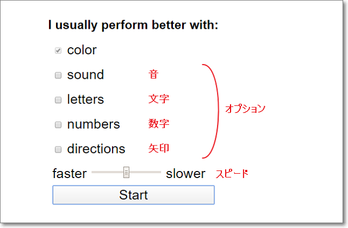
Task: Turn on the directions checkbox
Action: click(58, 149)
